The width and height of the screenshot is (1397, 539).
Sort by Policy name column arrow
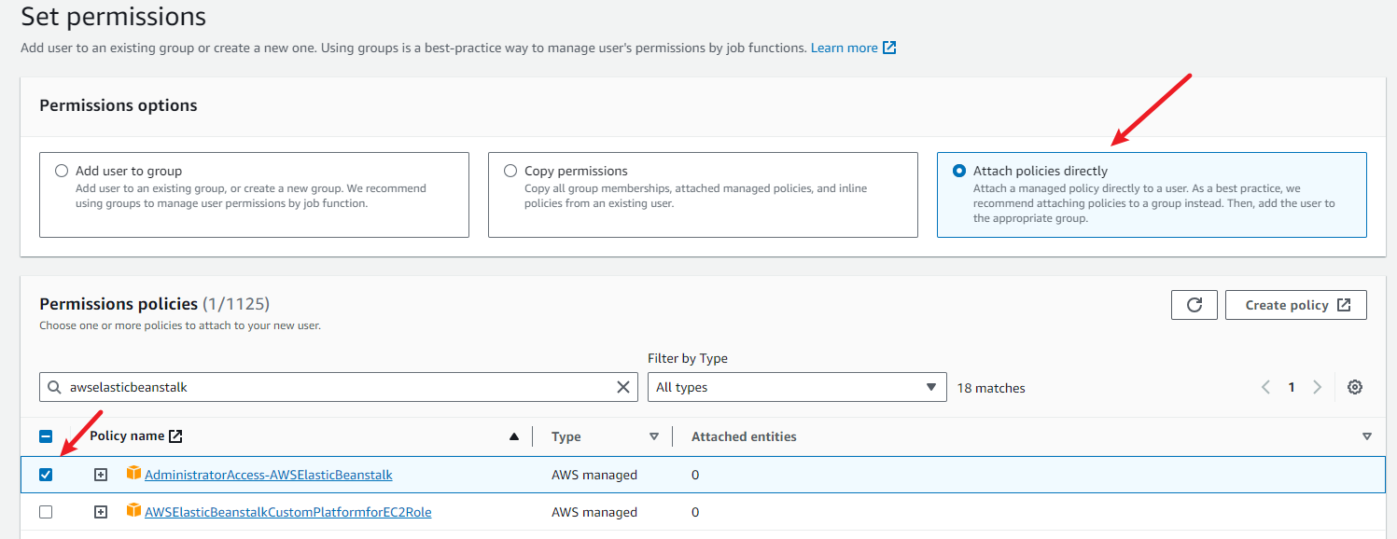click(514, 436)
